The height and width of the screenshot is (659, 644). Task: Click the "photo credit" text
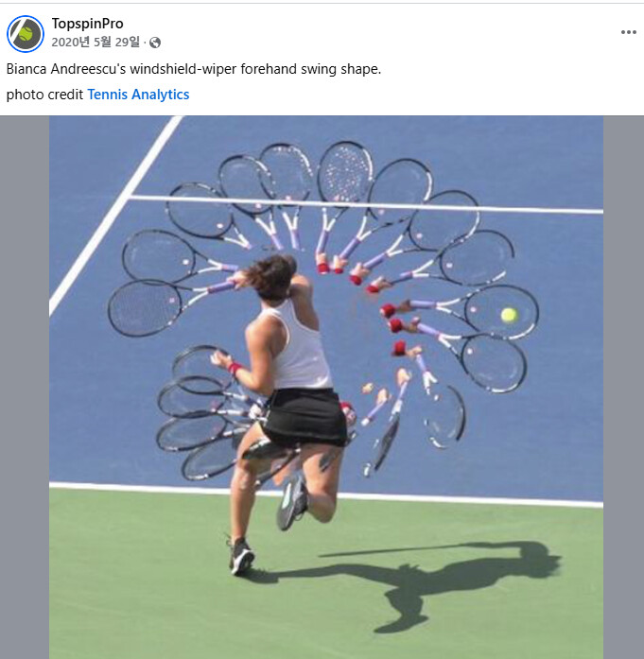(44, 95)
